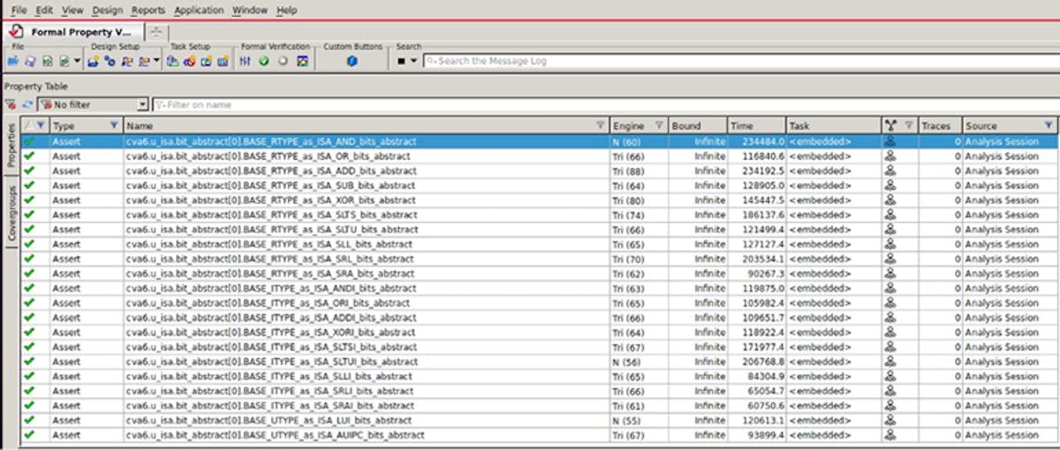
Task: Expand the dropdown arrow in File toolbar group
Action: tap(78, 61)
